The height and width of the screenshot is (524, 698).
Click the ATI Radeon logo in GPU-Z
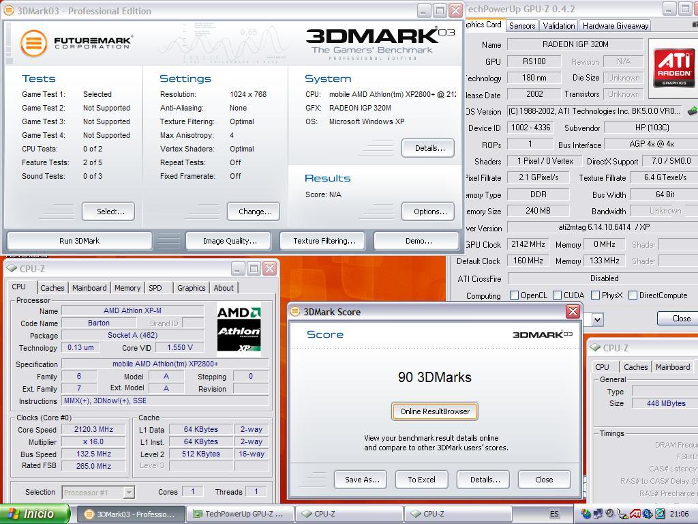[674, 68]
